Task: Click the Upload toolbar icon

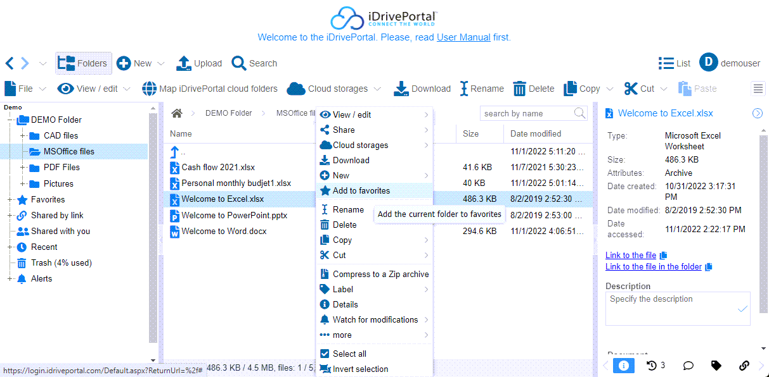Action: [183, 63]
